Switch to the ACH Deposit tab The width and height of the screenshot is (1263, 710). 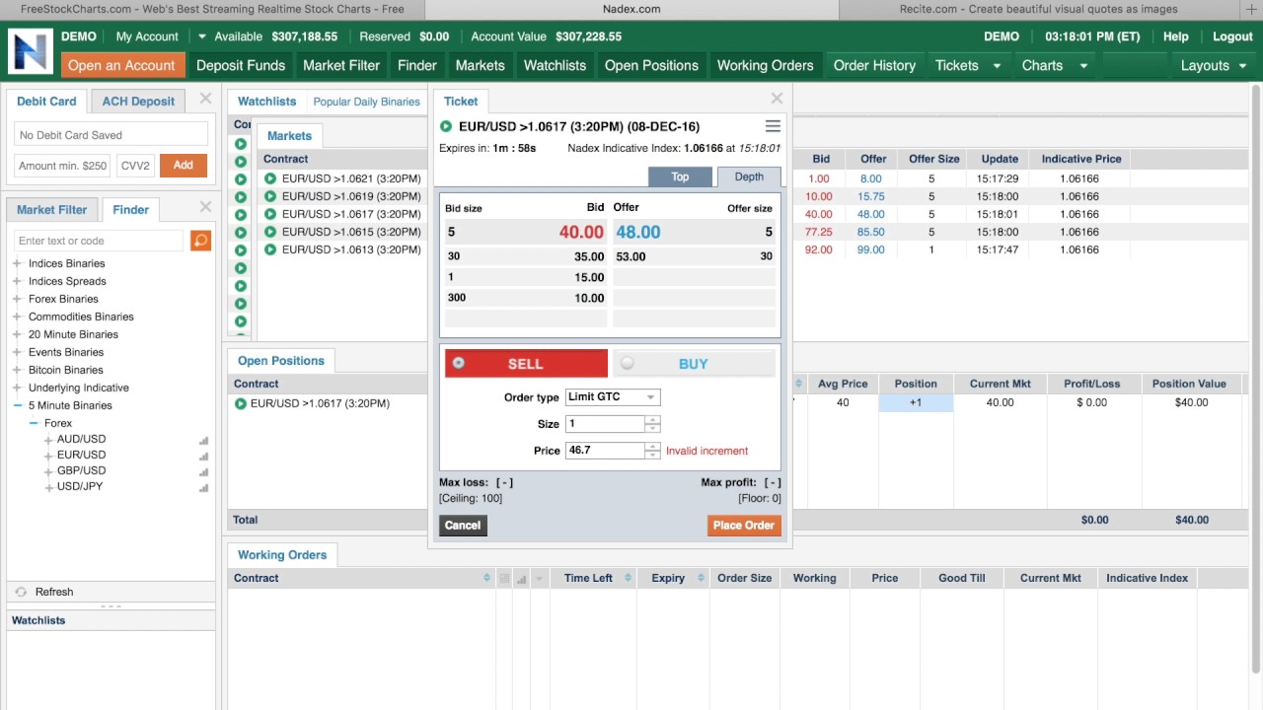138,101
